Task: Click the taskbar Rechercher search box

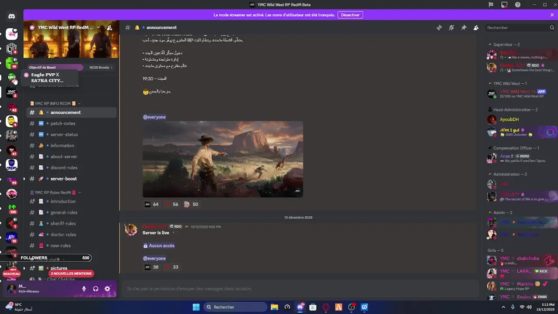Action: click(x=235, y=307)
